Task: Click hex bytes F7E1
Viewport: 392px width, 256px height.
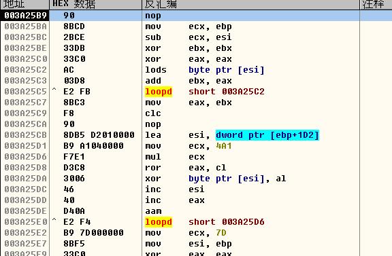Action: pos(74,157)
